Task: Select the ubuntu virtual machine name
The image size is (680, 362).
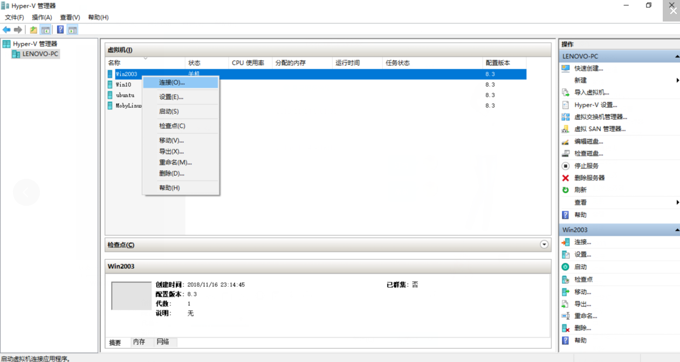Action: point(125,95)
